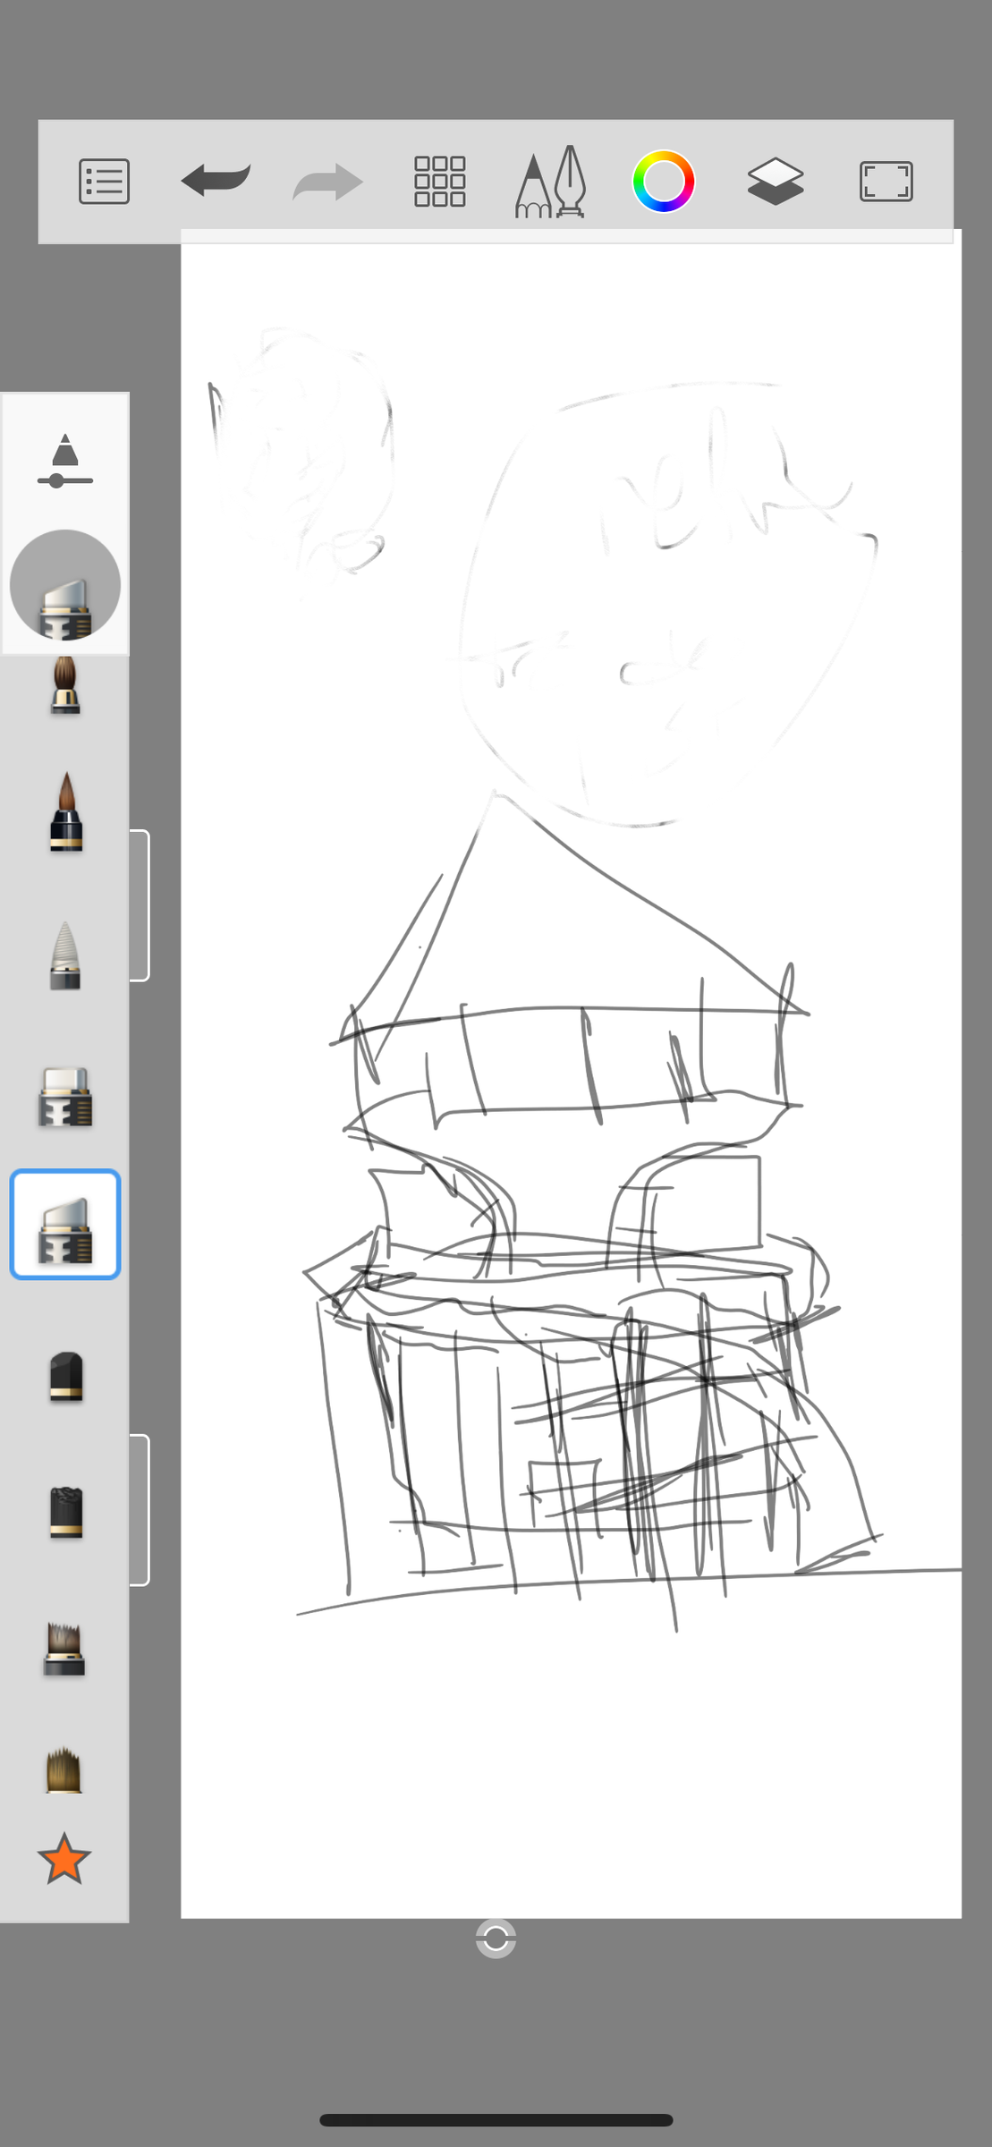Select the golden bristle brush
This screenshot has width=992, height=2147.
(x=64, y=1770)
